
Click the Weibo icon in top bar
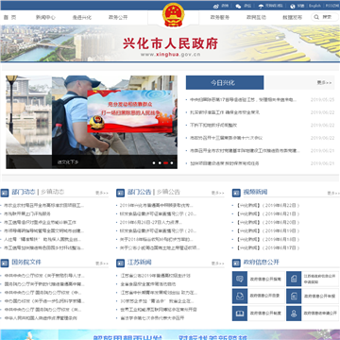(x=216, y=6)
